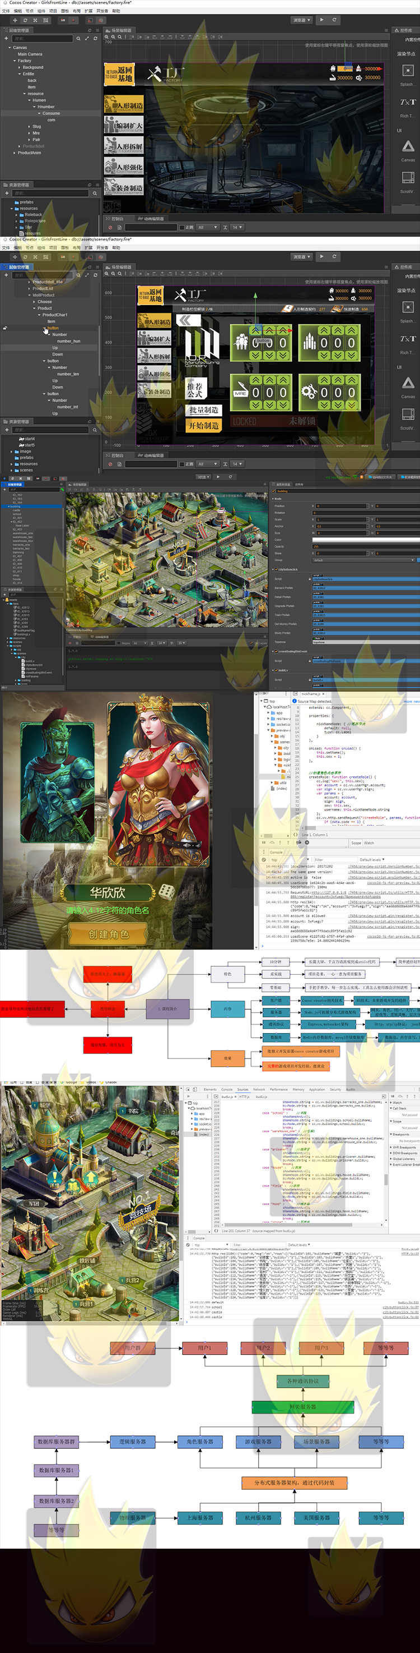Image resolution: width=420 pixels, height=1653 pixels.
Task: Open the Network tab in the city DevTools
Action: click(x=259, y=1089)
